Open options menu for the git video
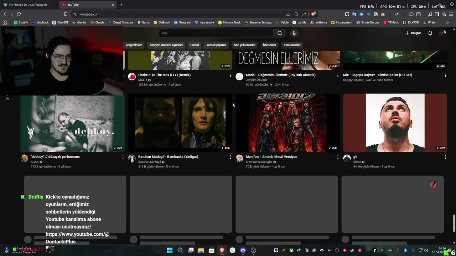 [x=445, y=157]
